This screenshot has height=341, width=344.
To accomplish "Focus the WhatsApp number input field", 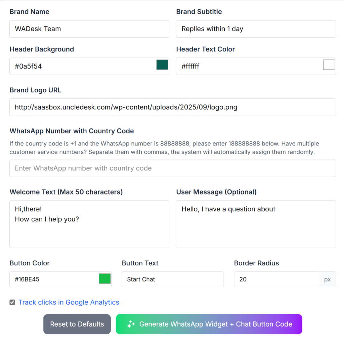I will [173, 168].
